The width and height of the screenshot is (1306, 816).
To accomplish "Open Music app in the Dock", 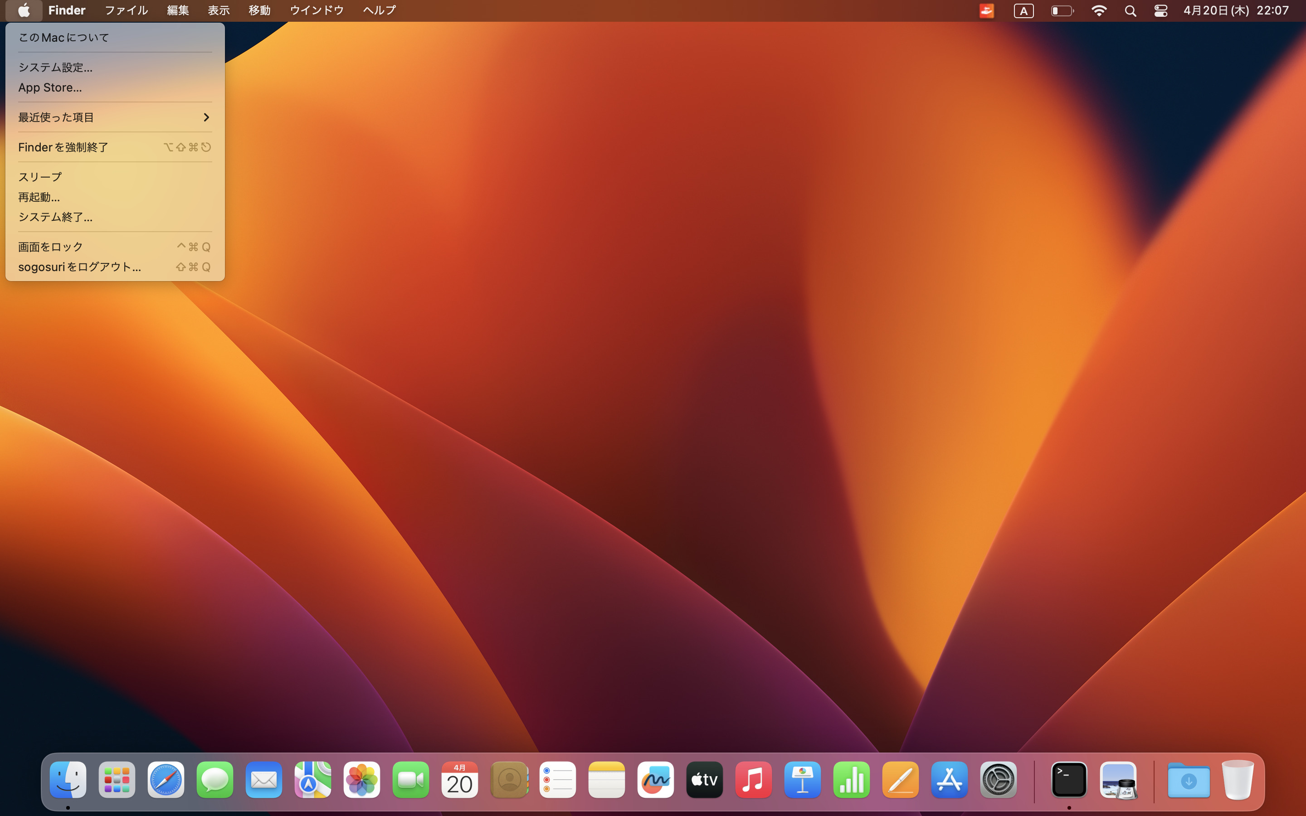I will point(753,780).
